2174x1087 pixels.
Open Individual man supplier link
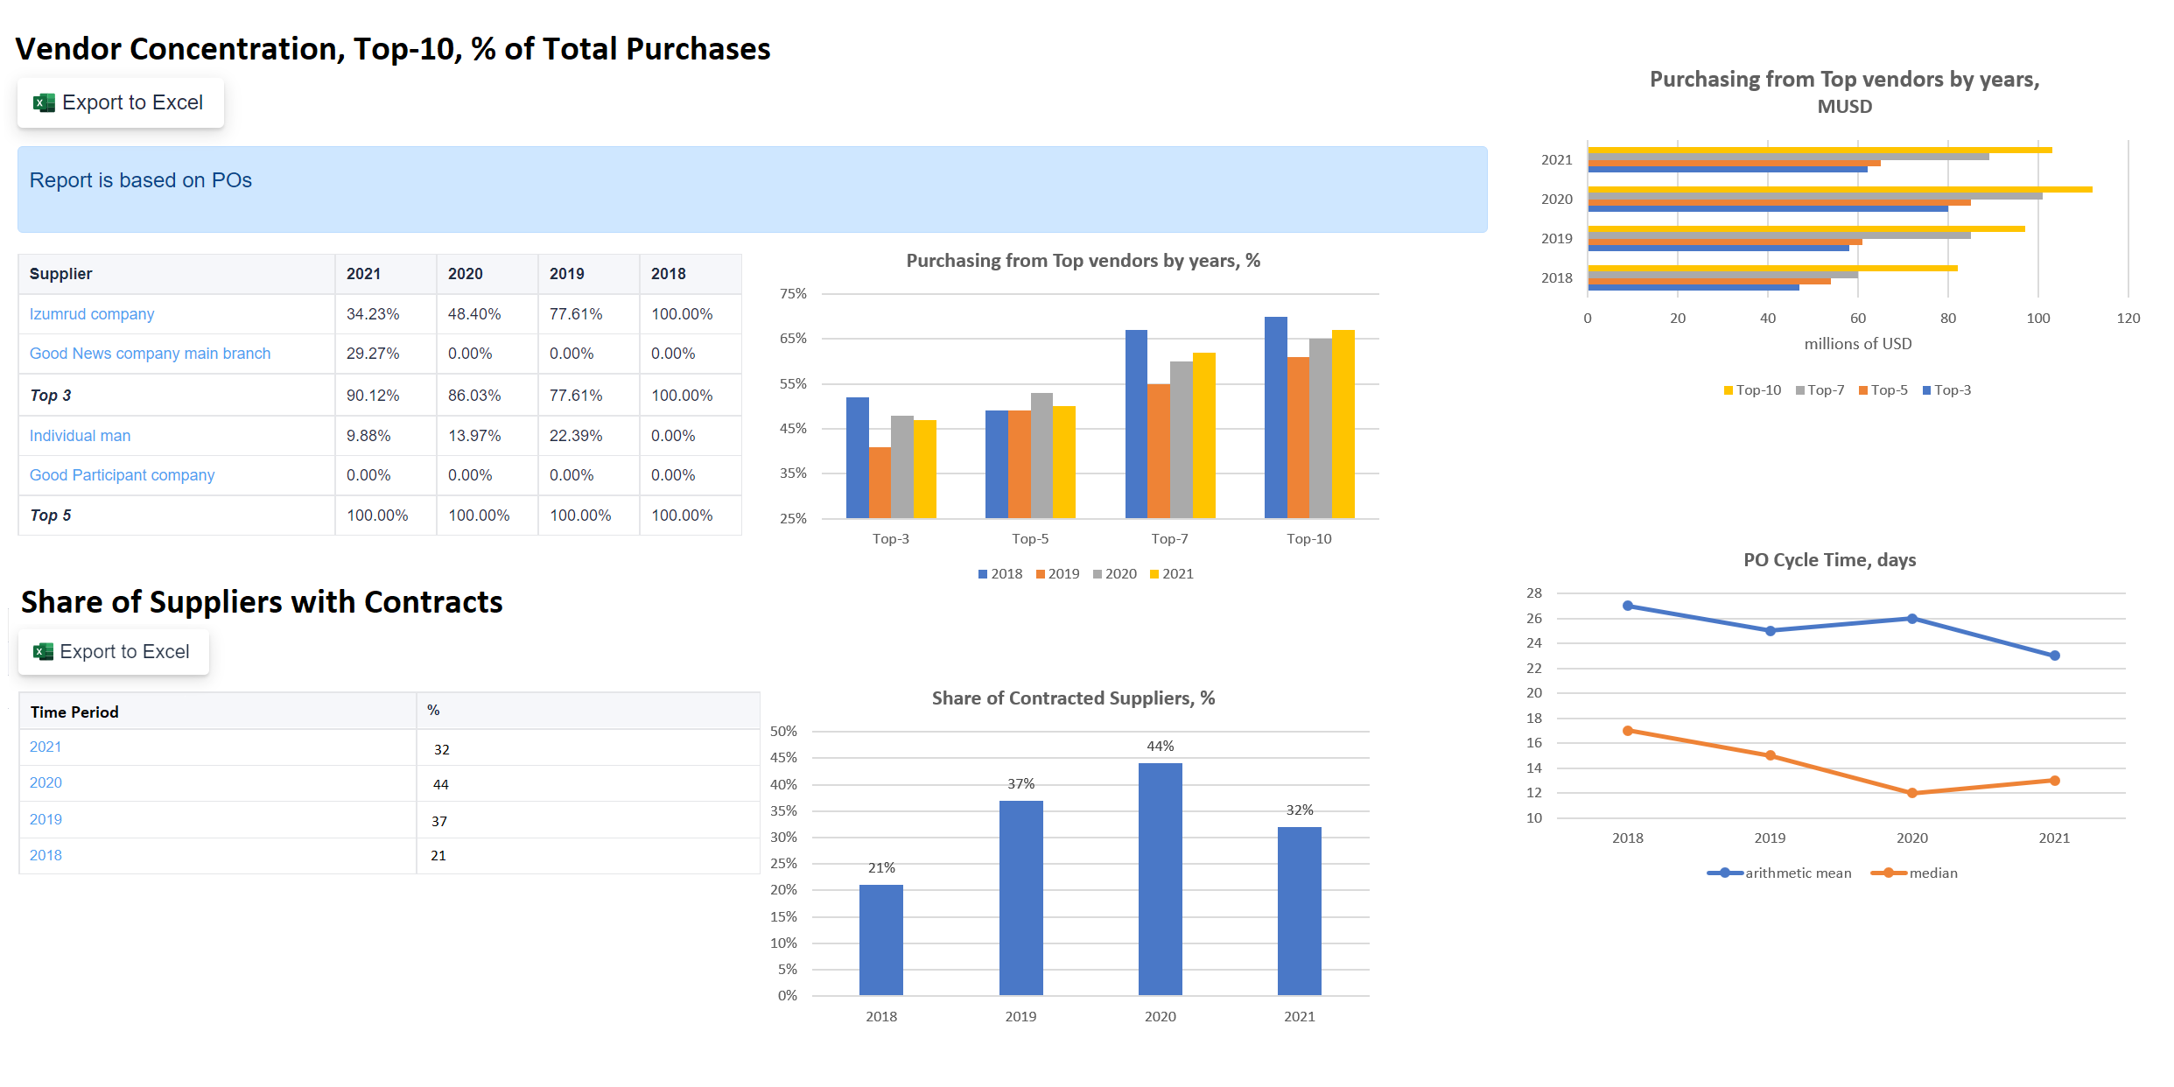click(x=80, y=436)
